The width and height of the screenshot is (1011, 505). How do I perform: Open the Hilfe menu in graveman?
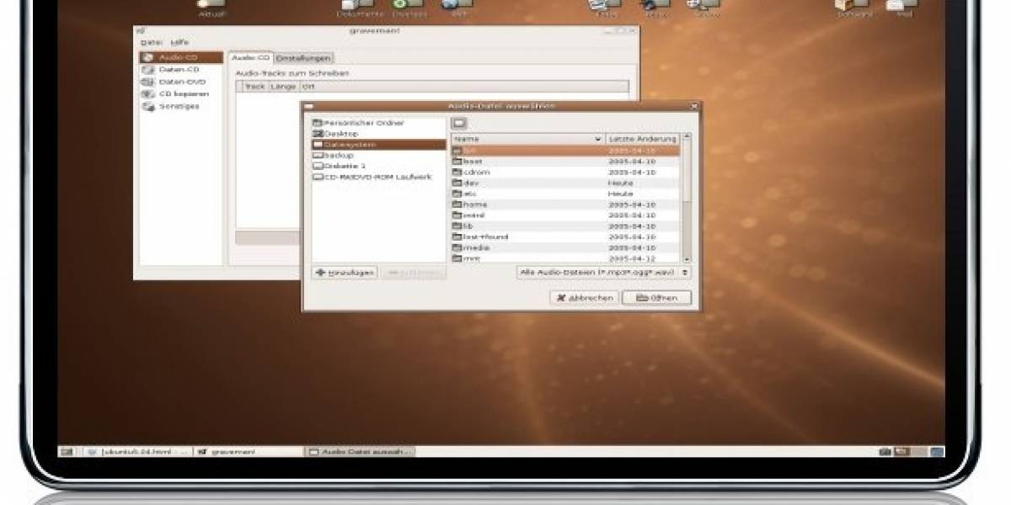click(x=180, y=41)
